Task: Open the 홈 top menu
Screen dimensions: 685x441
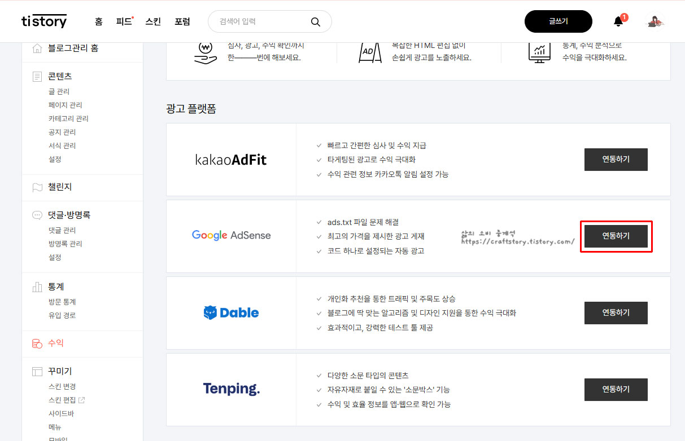Action: (99, 21)
